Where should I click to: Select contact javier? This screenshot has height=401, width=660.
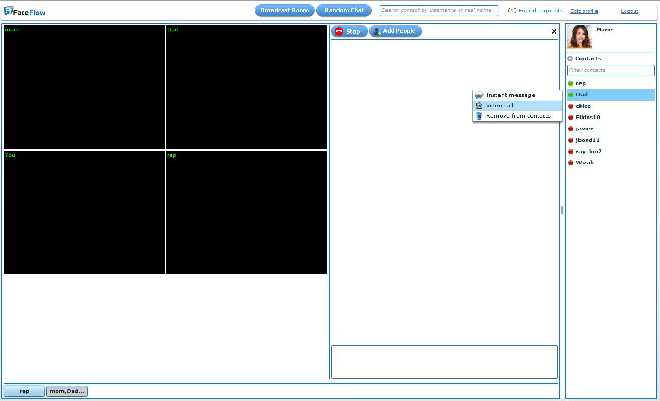tap(611, 129)
